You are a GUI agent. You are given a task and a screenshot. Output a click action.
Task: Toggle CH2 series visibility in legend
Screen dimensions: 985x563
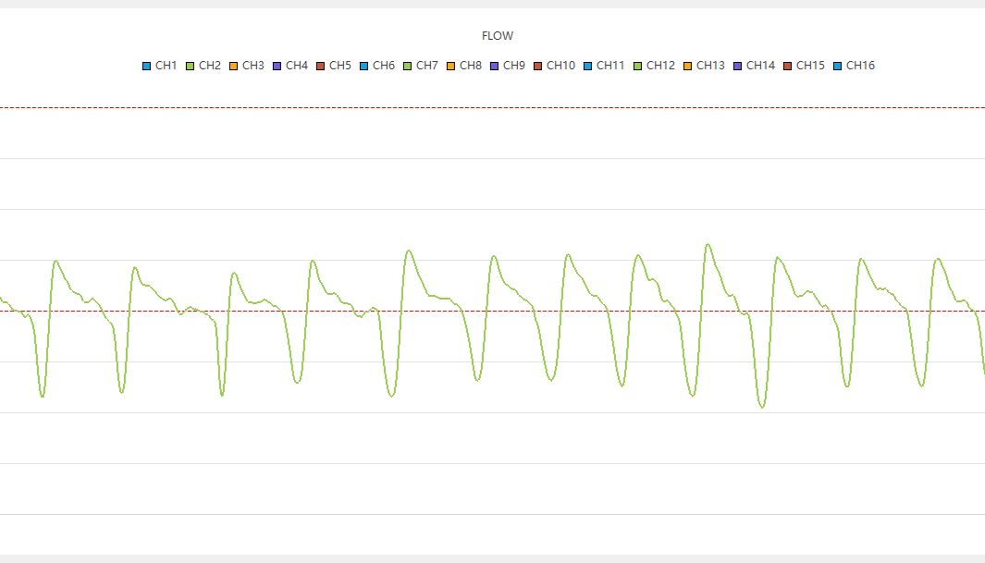[x=203, y=66]
